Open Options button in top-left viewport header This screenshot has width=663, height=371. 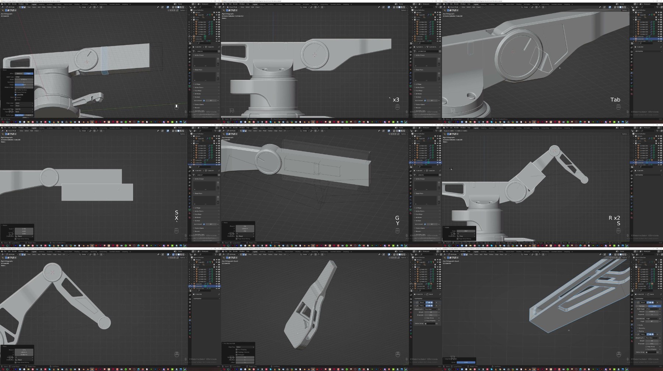point(182,10)
